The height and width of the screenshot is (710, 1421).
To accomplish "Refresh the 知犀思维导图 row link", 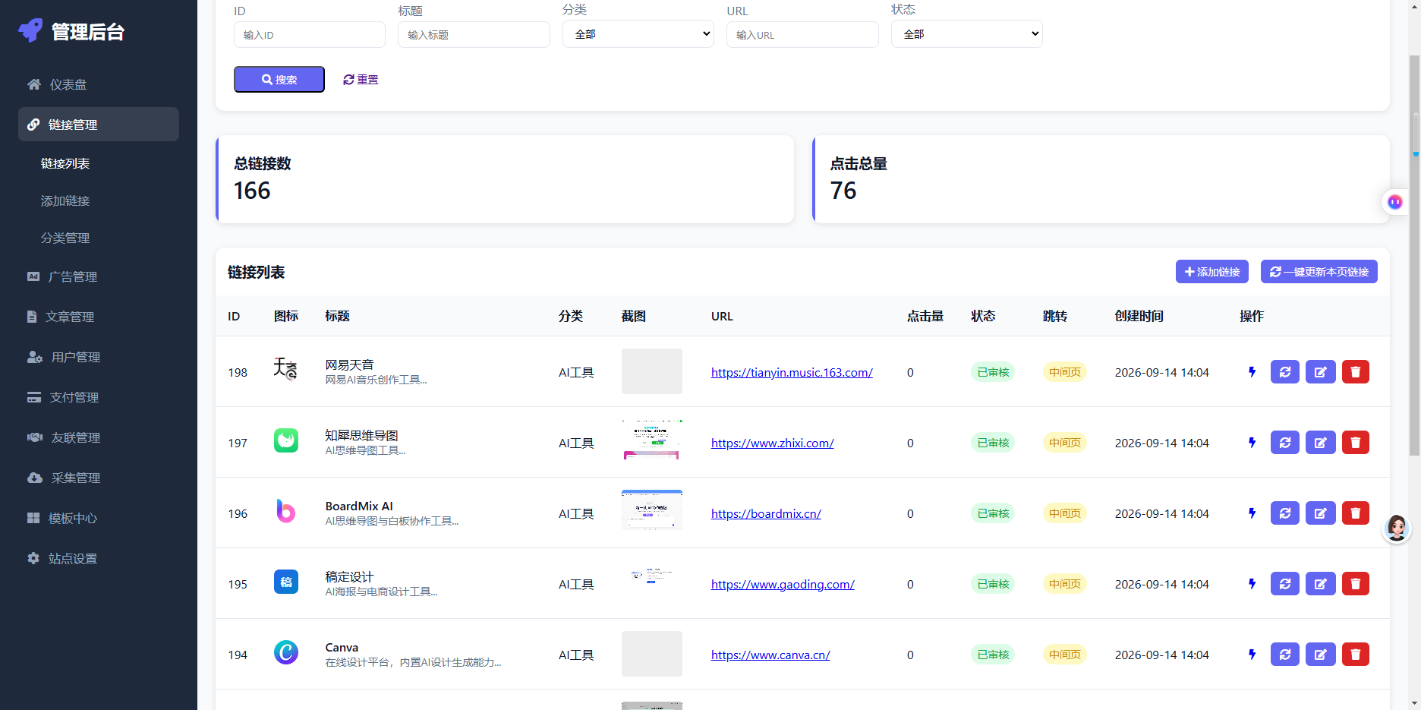I will coord(1285,443).
